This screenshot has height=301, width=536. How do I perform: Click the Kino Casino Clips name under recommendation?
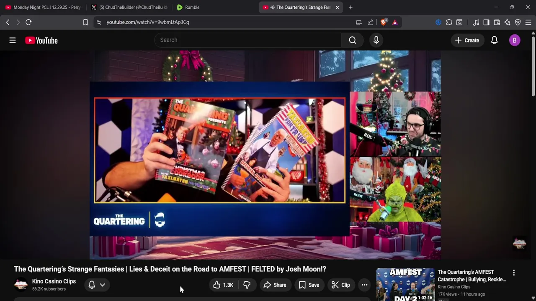tap(454, 287)
